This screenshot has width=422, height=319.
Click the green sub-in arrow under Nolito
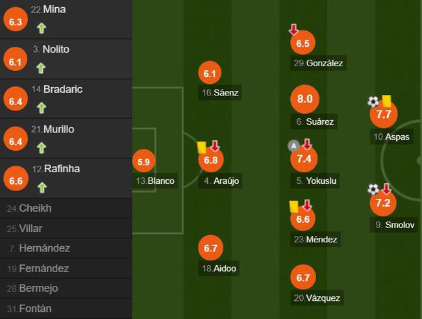point(42,68)
